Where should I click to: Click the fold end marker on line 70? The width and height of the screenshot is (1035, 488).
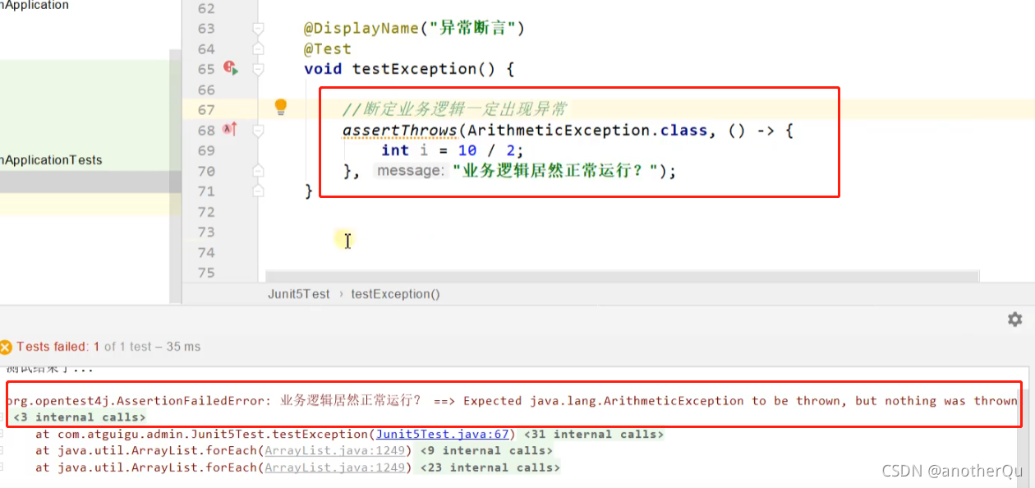pyautogui.click(x=258, y=171)
